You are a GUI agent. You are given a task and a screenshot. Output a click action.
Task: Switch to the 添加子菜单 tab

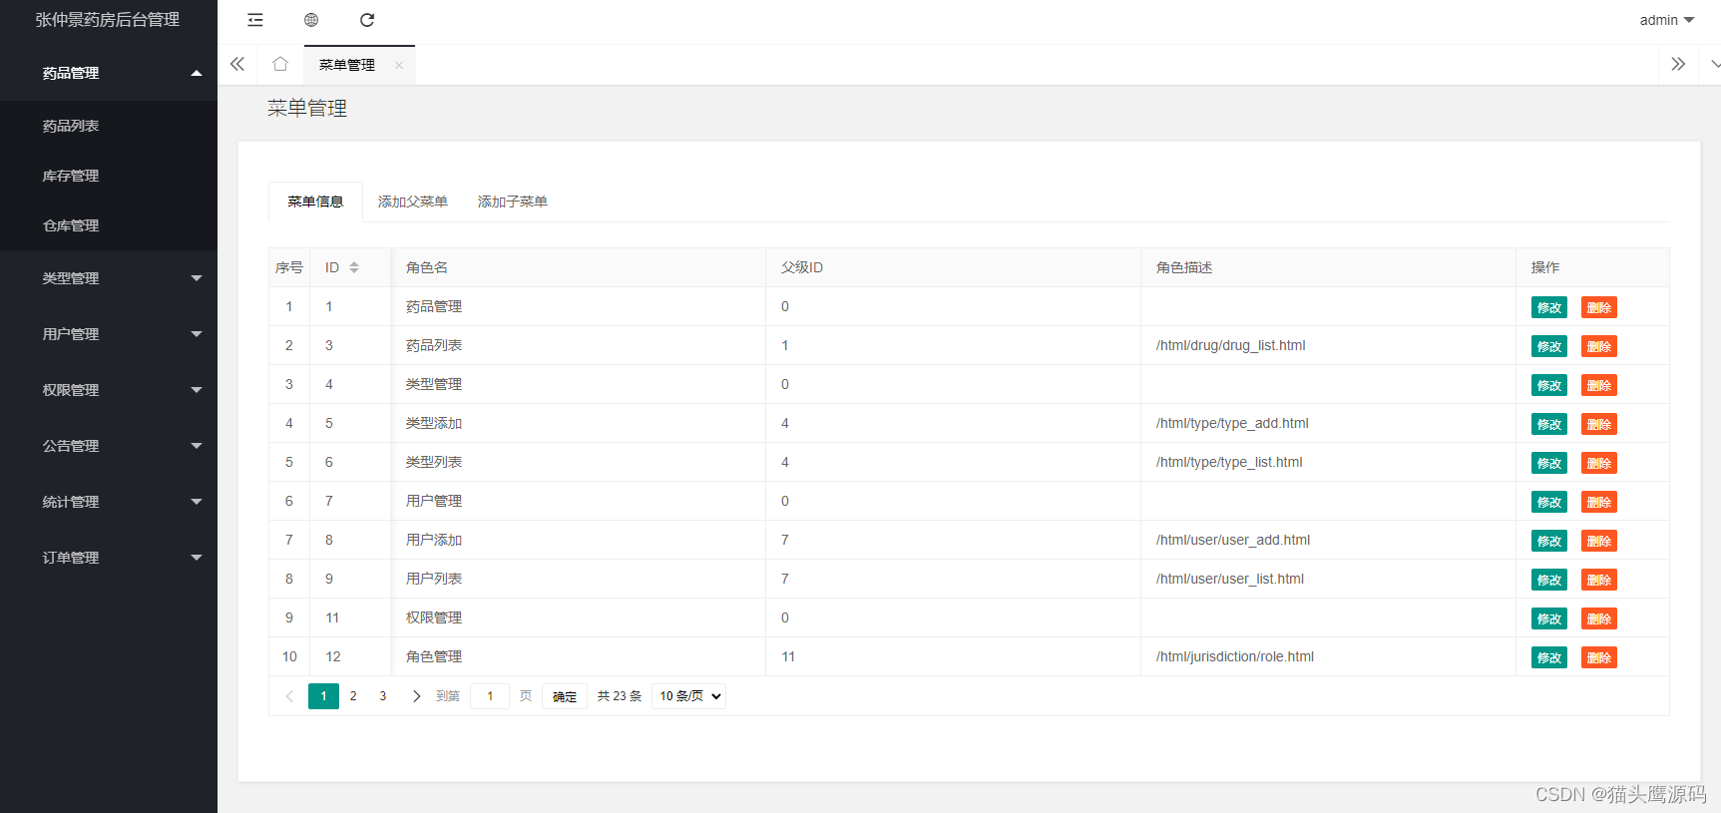(513, 202)
